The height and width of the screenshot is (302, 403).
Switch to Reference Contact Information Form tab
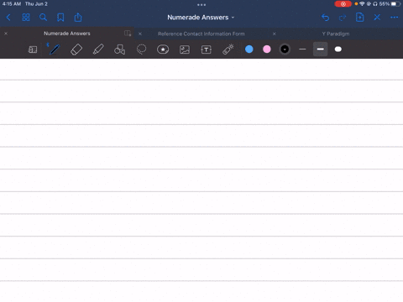tap(201, 34)
